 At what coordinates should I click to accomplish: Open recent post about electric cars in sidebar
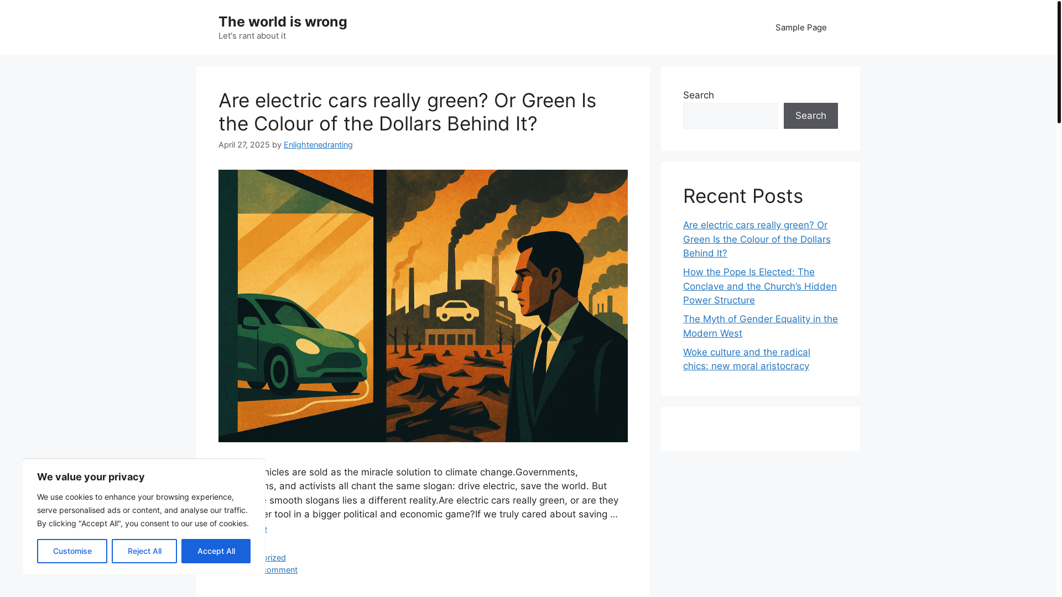tap(757, 239)
